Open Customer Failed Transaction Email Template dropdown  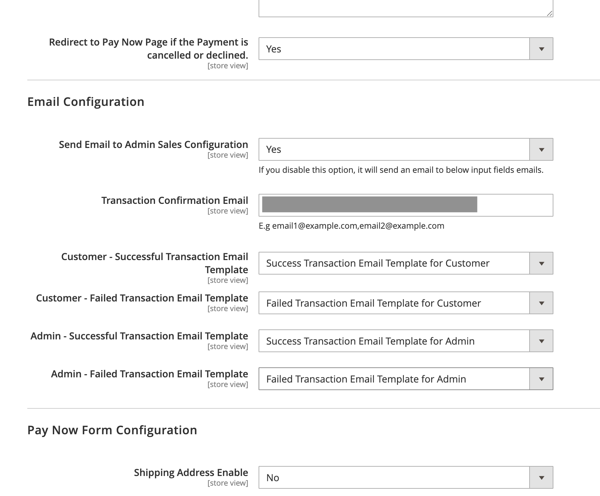[406, 303]
